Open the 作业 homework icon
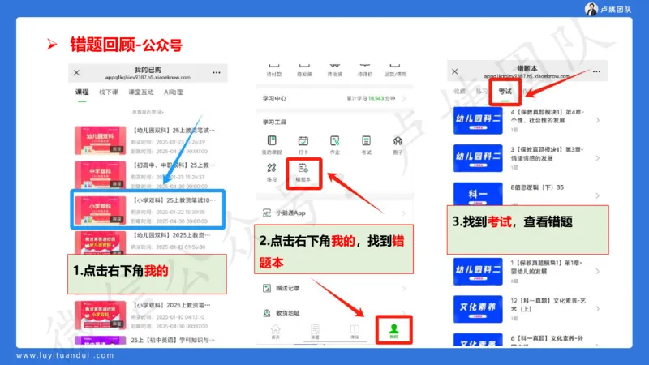The height and width of the screenshot is (365, 649). 334,140
